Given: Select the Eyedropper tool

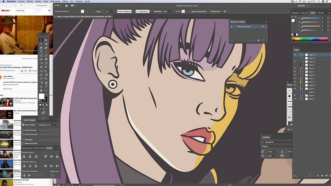Looking at the screenshot, I should point(41,79).
